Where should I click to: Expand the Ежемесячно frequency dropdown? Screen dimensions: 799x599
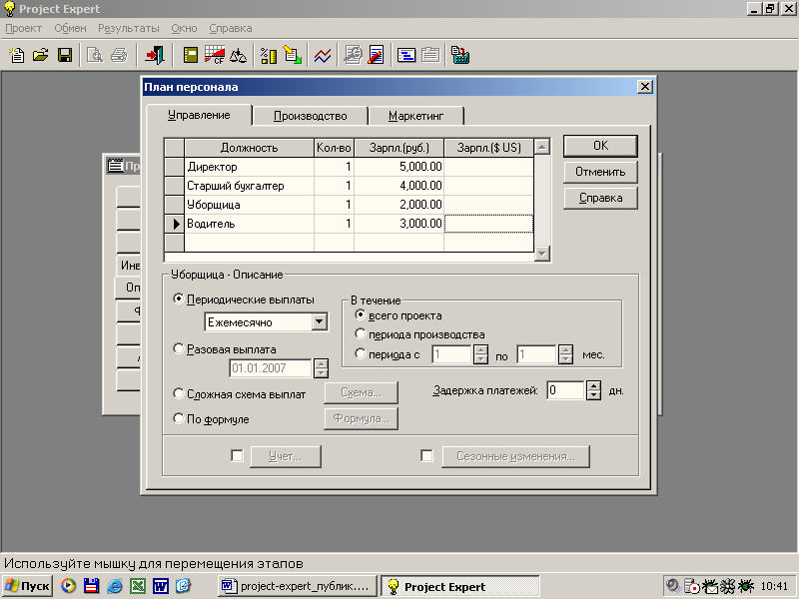point(320,321)
